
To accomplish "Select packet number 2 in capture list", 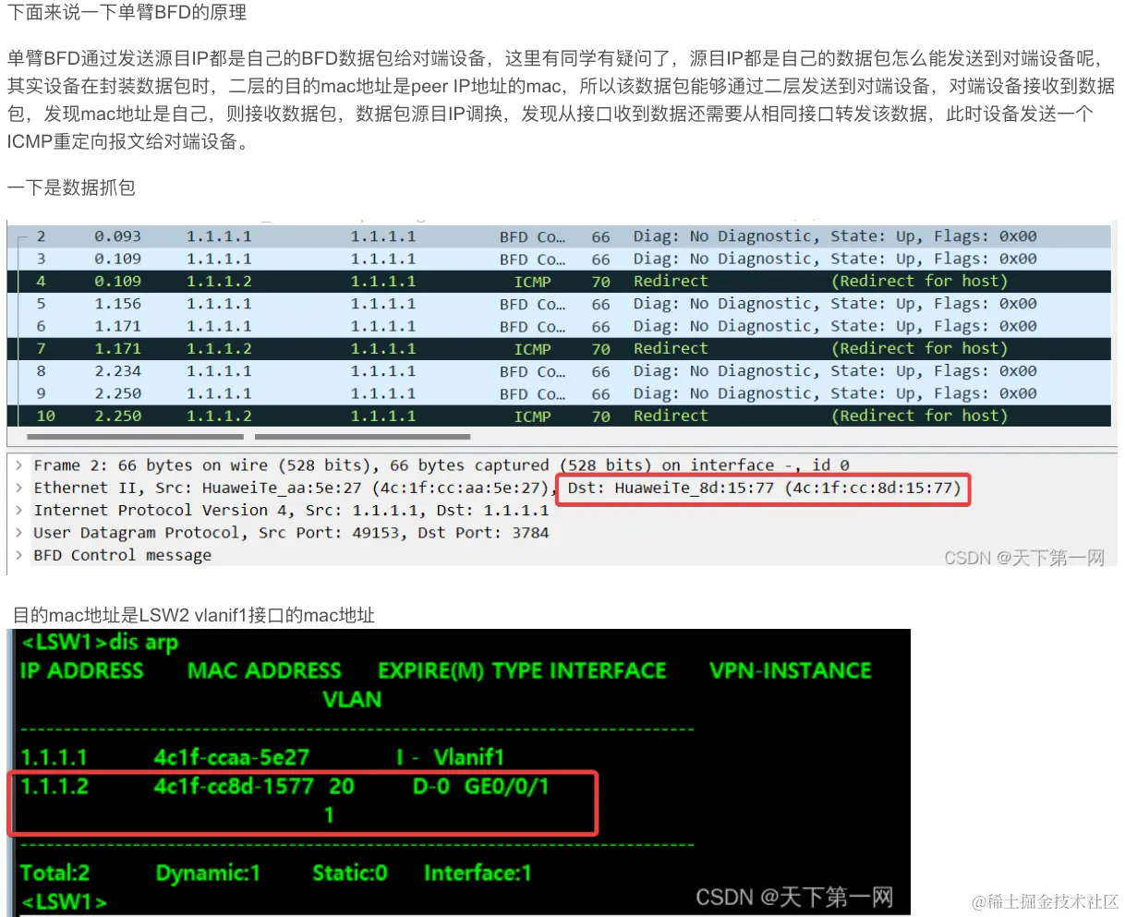I will coord(559,236).
